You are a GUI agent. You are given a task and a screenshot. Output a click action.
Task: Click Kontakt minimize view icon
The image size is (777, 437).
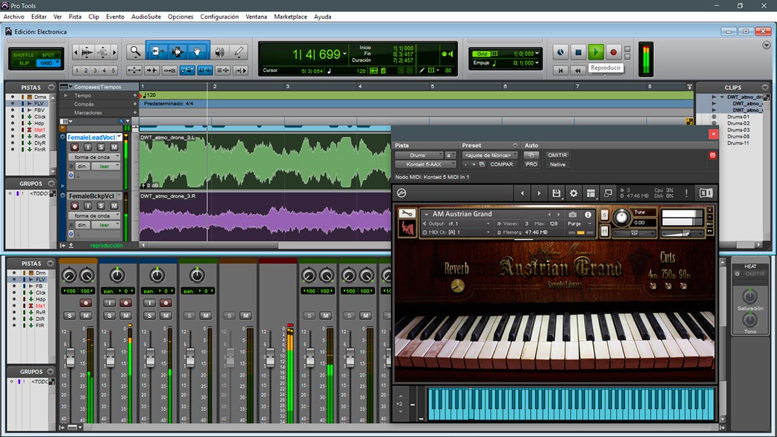608,193
